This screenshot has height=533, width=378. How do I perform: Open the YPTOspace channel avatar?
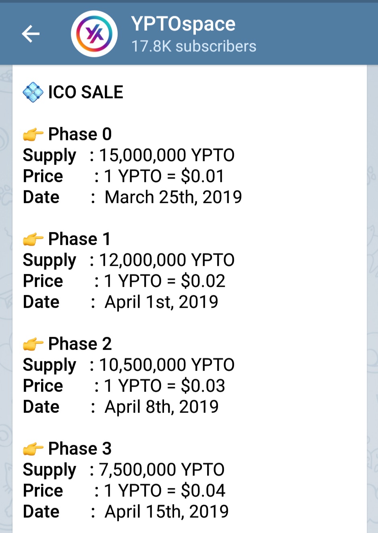[94, 34]
